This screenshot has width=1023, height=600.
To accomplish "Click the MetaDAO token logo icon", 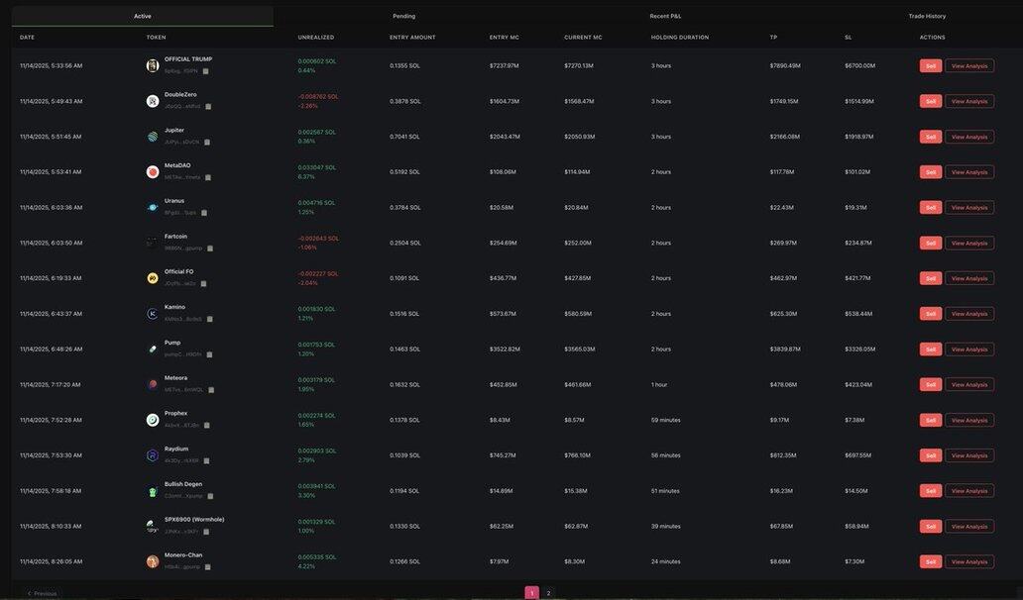I will tap(153, 172).
